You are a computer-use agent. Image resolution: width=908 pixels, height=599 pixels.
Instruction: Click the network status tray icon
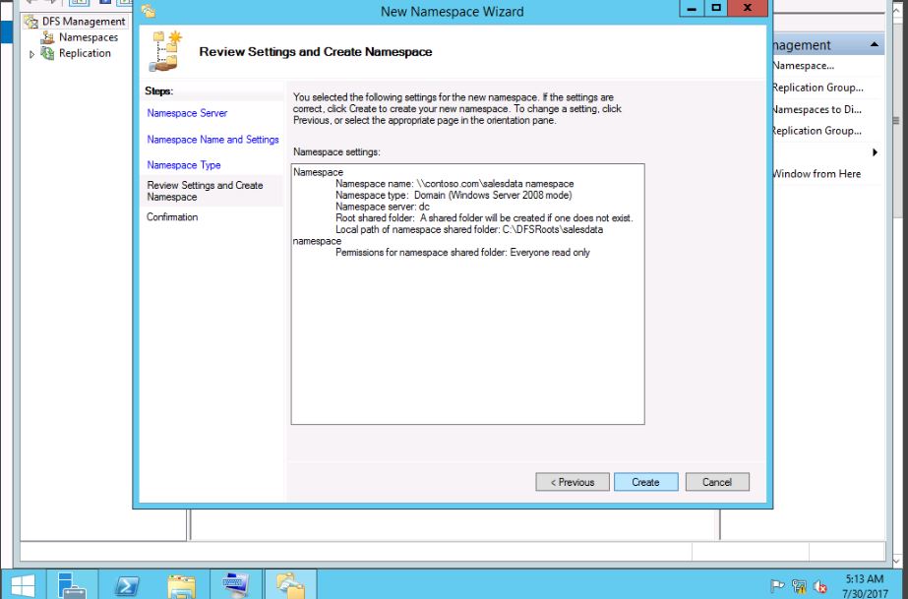[799, 586]
